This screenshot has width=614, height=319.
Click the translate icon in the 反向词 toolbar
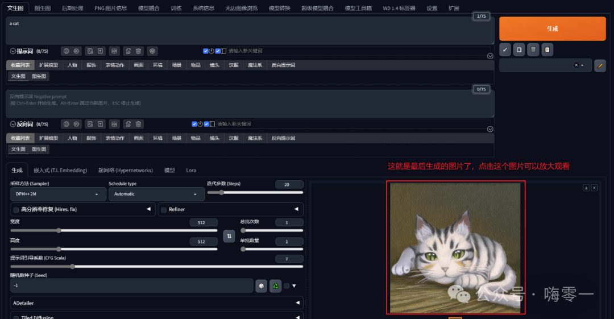click(x=114, y=124)
